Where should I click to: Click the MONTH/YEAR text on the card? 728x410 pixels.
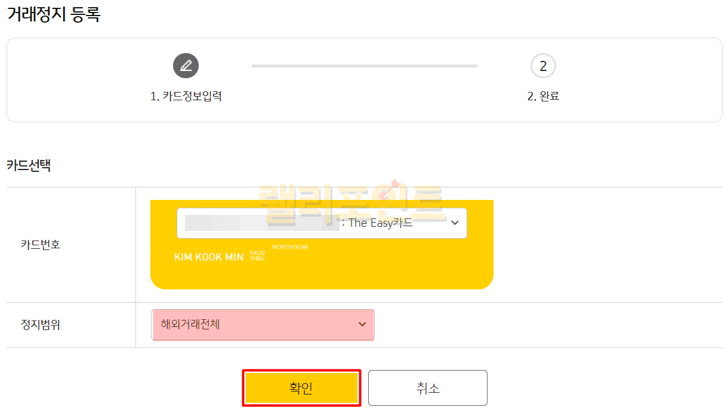[x=290, y=247]
